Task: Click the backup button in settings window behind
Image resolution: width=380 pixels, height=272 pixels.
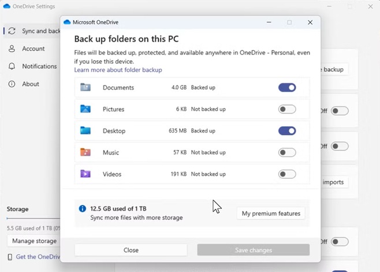Action: (335, 69)
